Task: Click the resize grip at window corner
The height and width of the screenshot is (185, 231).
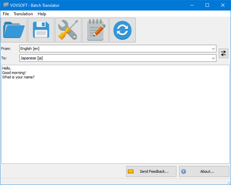Action: pyautogui.click(x=229, y=183)
